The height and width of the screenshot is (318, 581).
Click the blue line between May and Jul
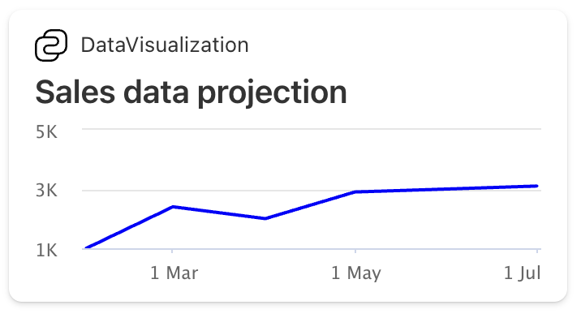click(446, 189)
